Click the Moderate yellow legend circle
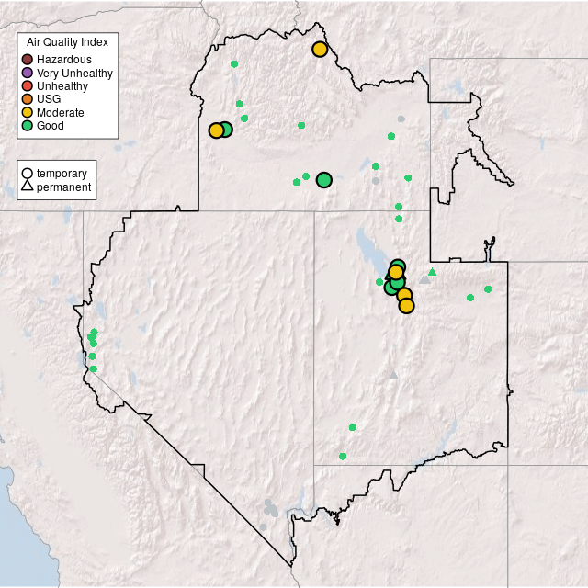The image size is (588, 588). (x=28, y=113)
